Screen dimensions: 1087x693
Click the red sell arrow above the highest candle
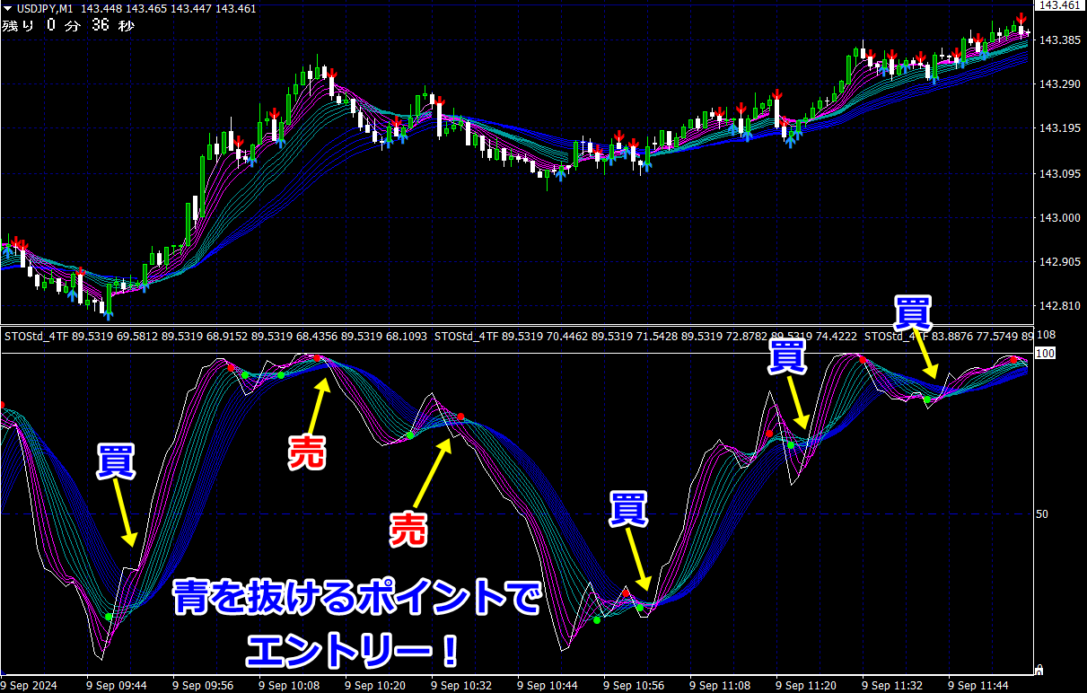[1021, 20]
